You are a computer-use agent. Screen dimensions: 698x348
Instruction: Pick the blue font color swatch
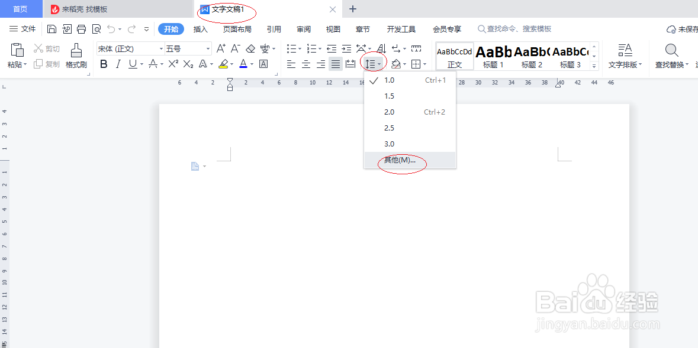[242, 64]
